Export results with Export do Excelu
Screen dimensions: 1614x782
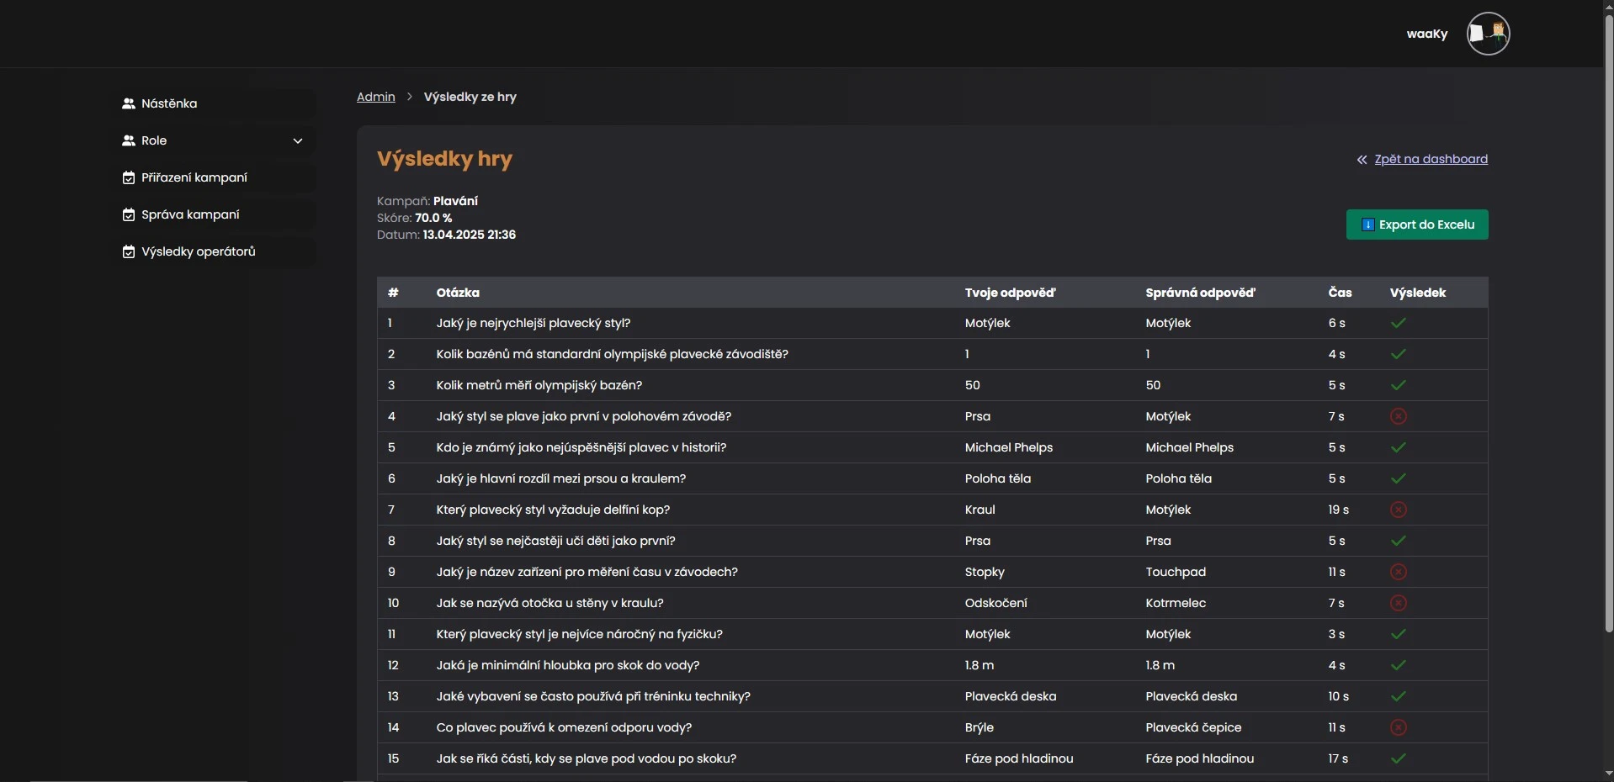point(1417,225)
